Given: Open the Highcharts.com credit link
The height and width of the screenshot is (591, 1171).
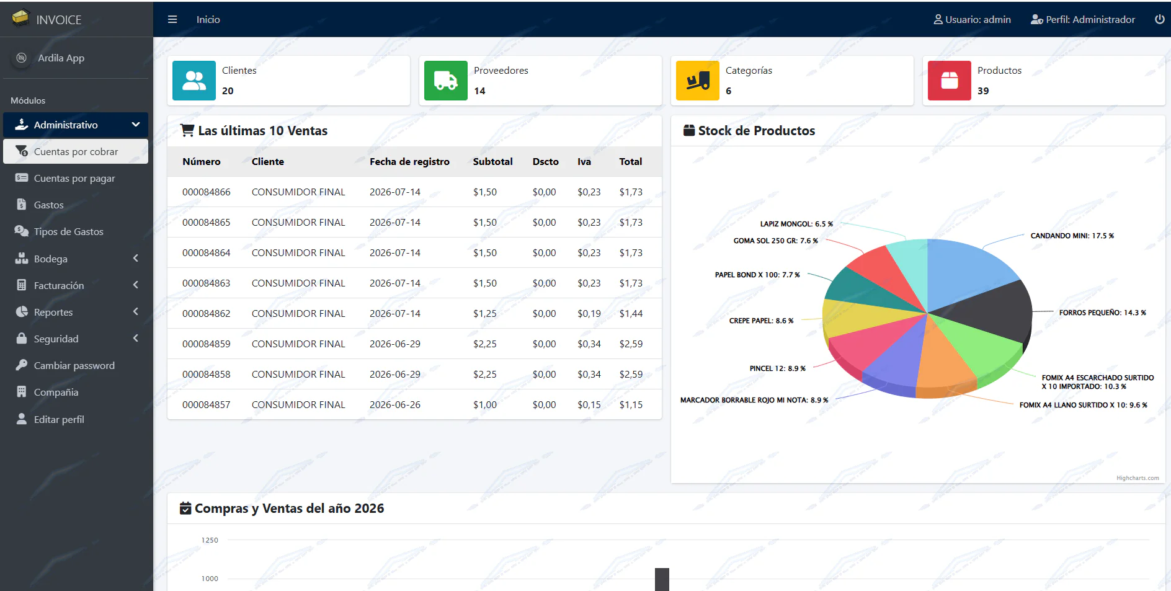Looking at the screenshot, I should (1138, 478).
